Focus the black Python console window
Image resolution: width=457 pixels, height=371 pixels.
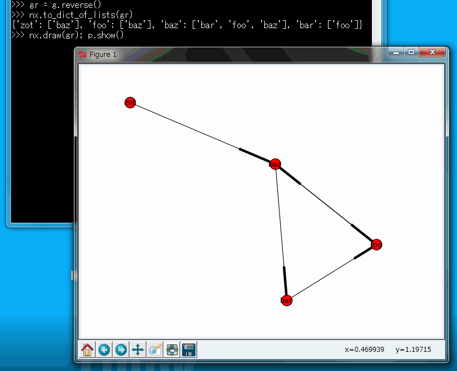point(39,141)
